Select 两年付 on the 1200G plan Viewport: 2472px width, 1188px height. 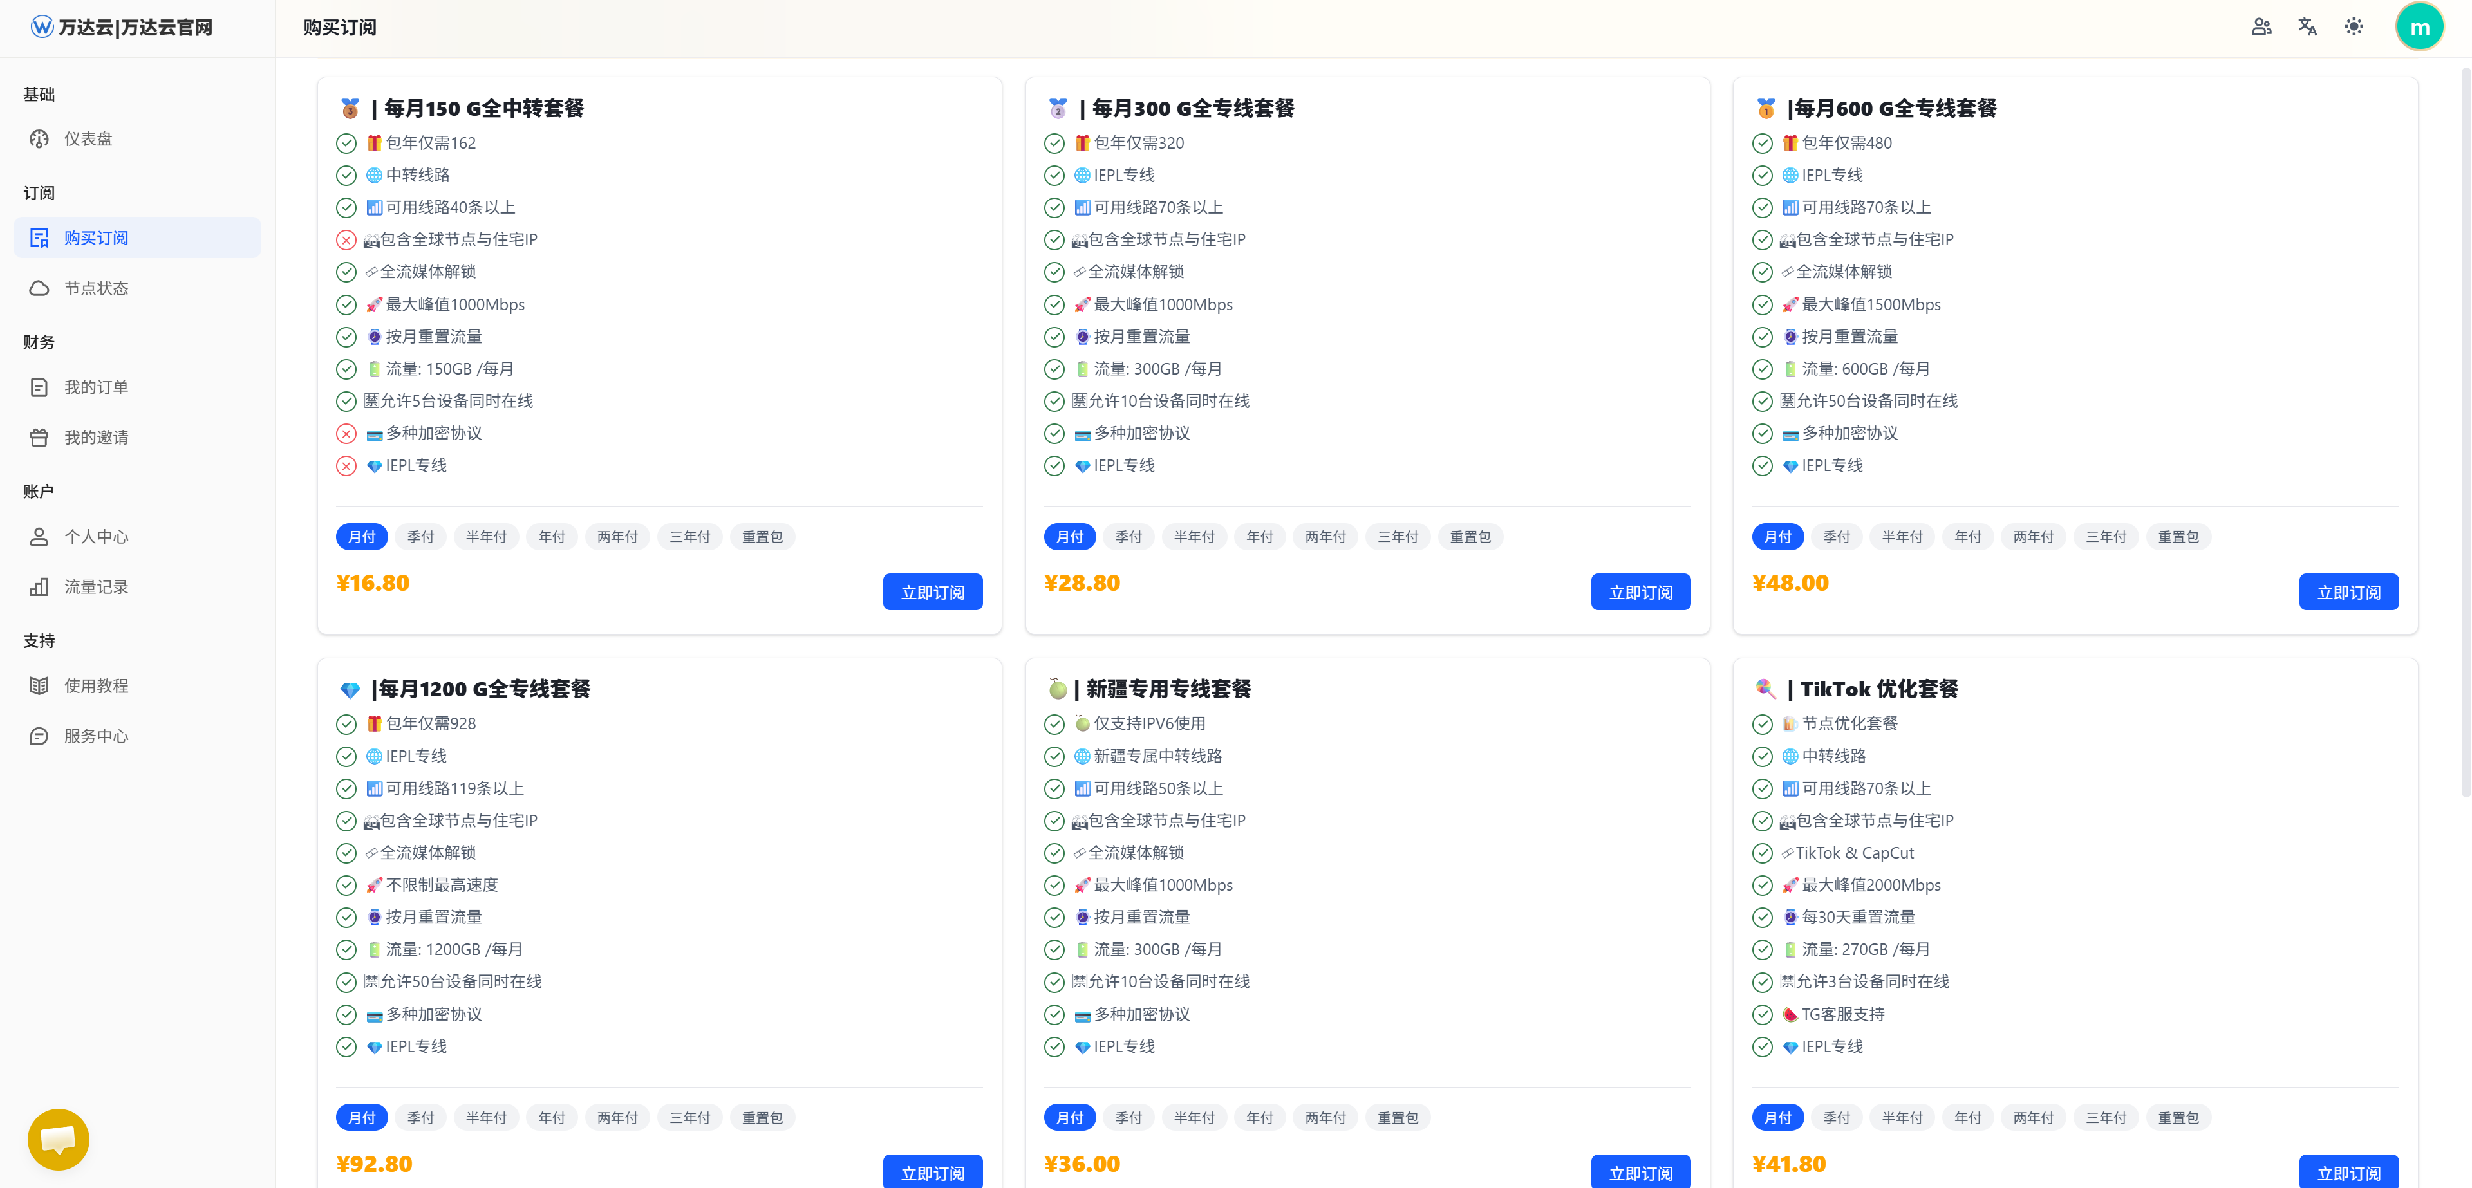click(x=618, y=1118)
